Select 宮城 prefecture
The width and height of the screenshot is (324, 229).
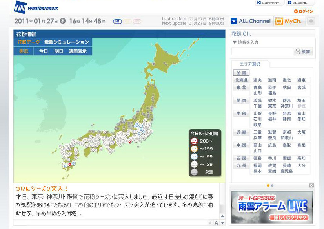[x=302, y=88]
